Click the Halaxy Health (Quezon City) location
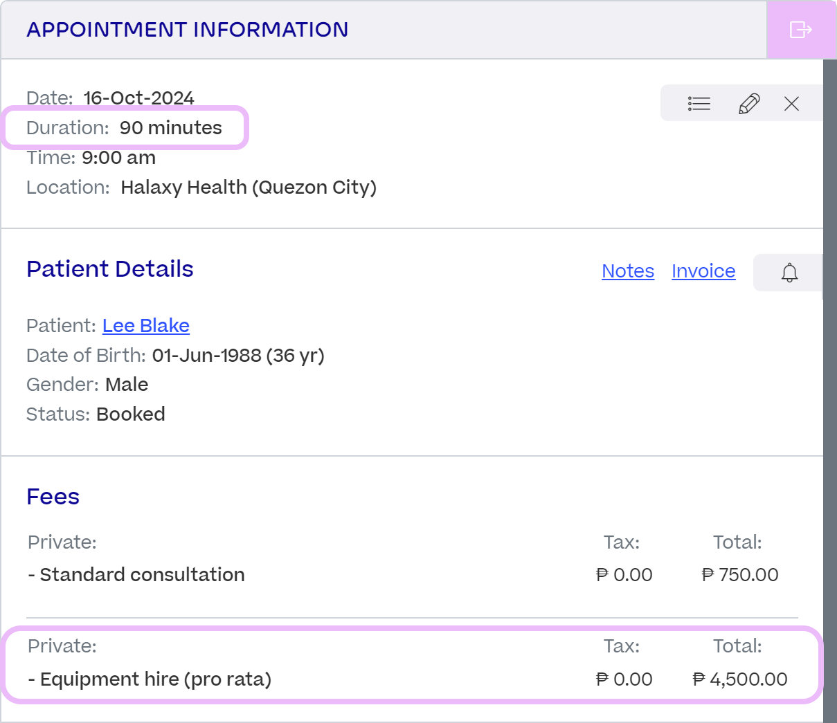 tap(249, 187)
